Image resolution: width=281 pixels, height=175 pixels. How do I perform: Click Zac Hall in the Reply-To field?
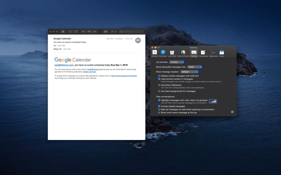coord(67,49)
